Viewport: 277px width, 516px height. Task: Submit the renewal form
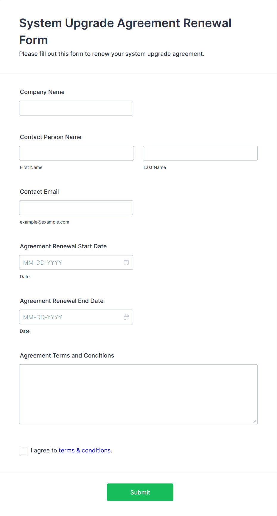(x=140, y=492)
